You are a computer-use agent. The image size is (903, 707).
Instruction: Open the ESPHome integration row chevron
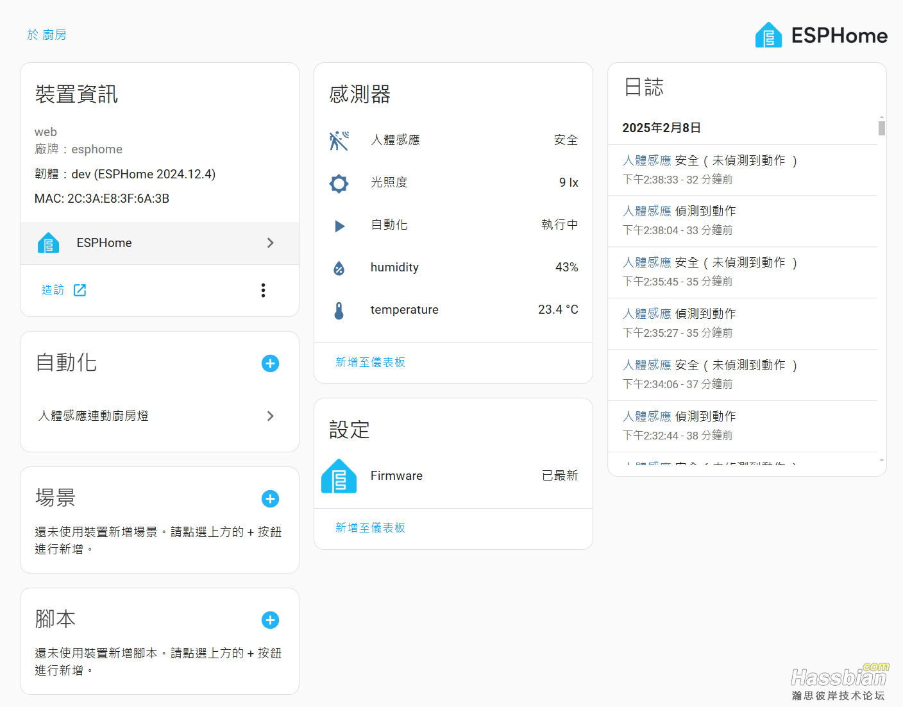click(270, 243)
